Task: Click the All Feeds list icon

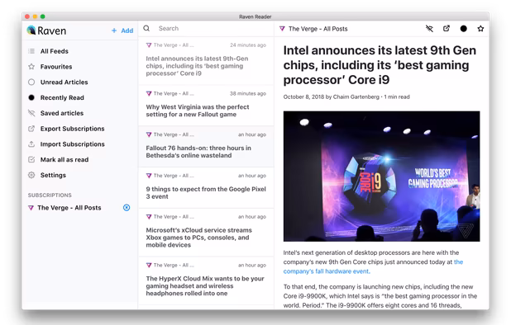Action: pyautogui.click(x=31, y=51)
